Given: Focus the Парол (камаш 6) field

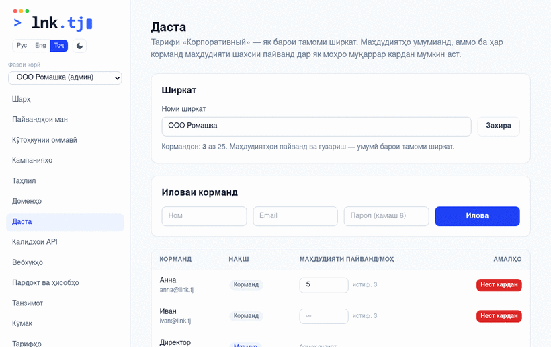Looking at the screenshot, I should 386,216.
